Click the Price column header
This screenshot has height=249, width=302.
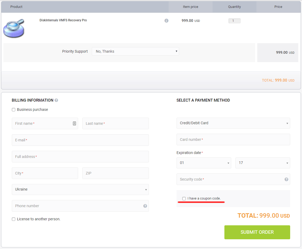[x=278, y=7]
